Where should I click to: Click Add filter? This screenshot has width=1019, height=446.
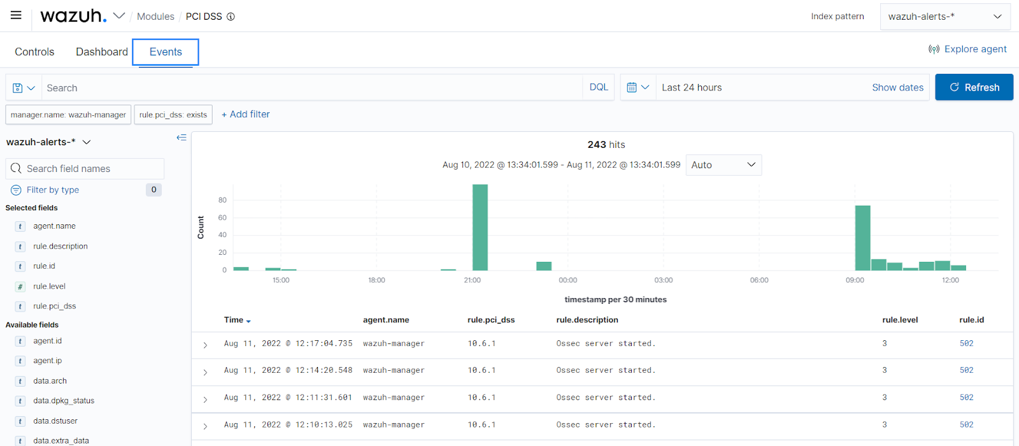(246, 115)
